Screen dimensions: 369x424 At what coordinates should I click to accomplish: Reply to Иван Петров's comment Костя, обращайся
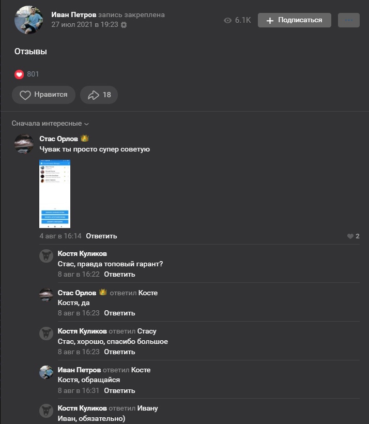pyautogui.click(x=119, y=391)
